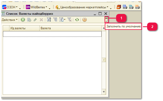Open WildBerries toolbar options small arrow
The width and height of the screenshot is (163, 101).
pos(50,9)
